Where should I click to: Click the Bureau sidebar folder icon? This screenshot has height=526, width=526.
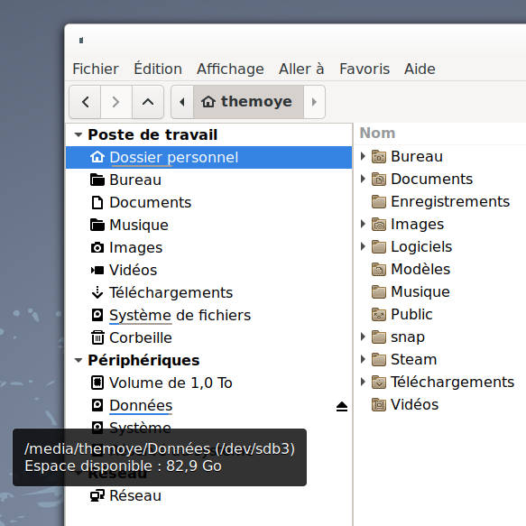[x=97, y=180]
